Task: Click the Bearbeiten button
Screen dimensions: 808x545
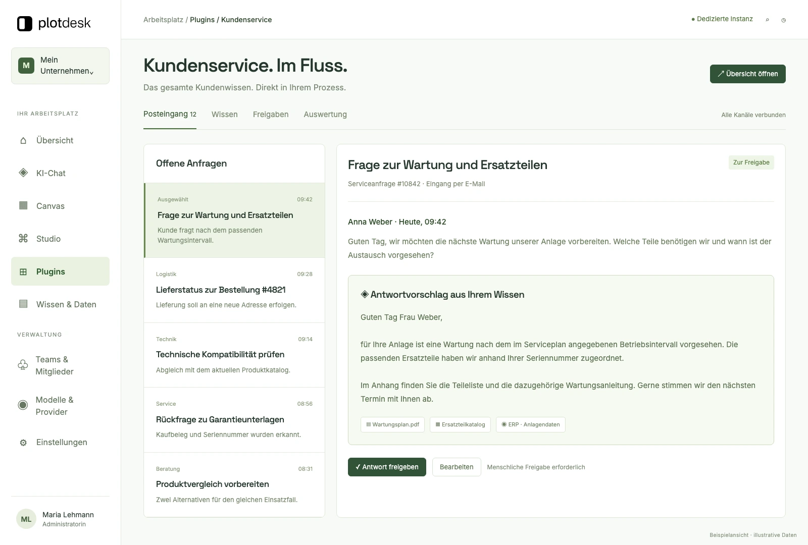Action: 457,467
